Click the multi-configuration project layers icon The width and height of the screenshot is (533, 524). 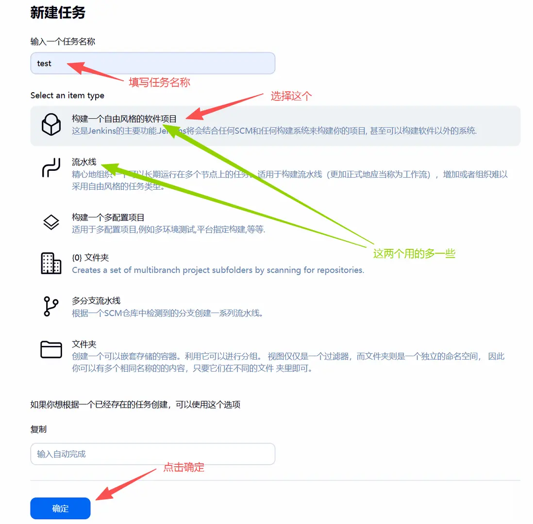[51, 222]
